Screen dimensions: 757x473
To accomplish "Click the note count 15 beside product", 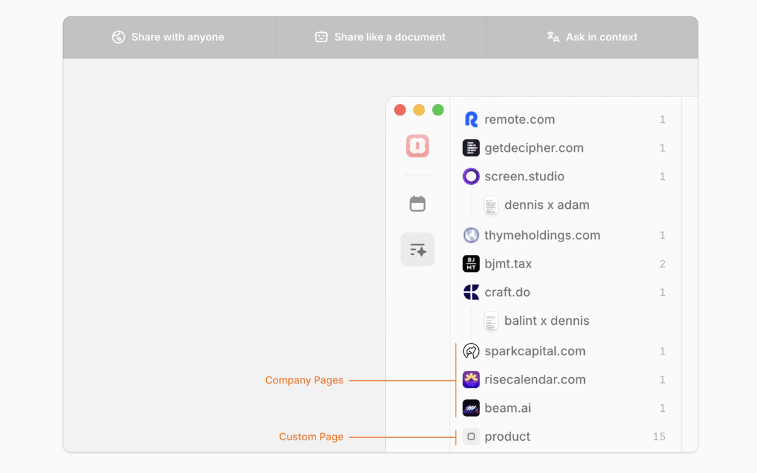I will click(x=659, y=436).
